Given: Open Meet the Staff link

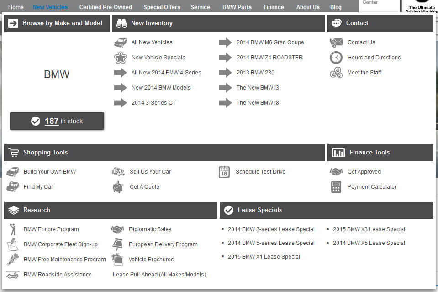Looking at the screenshot, I should pos(364,73).
